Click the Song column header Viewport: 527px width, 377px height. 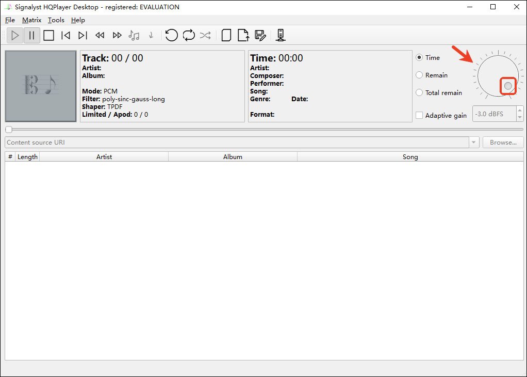click(x=410, y=157)
